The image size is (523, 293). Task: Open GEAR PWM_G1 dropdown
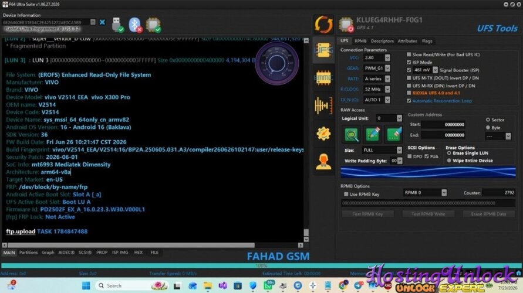point(387,68)
